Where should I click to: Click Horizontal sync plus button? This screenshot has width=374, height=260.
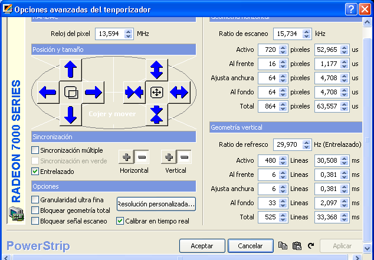pos(126,157)
